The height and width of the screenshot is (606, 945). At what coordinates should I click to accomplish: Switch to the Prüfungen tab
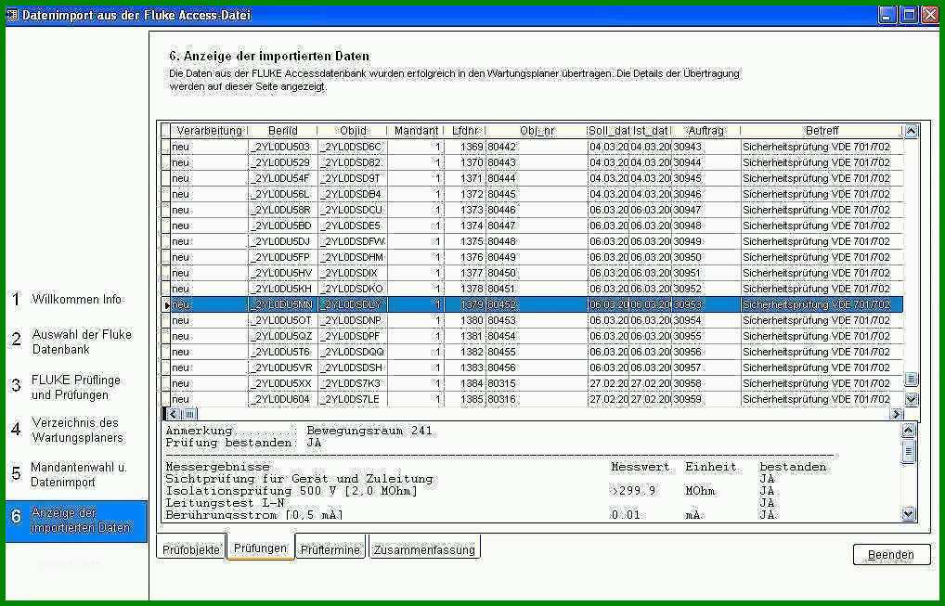pos(260,548)
